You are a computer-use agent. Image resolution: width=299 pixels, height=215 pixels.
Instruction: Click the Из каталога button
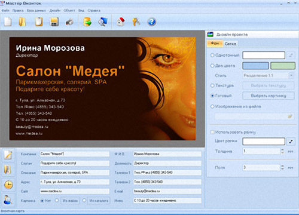(x=99, y=201)
